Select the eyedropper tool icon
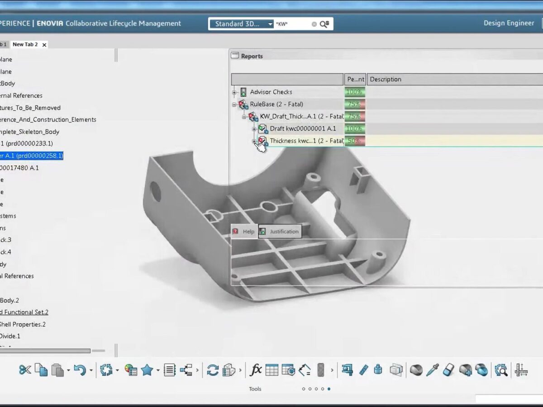 click(433, 370)
